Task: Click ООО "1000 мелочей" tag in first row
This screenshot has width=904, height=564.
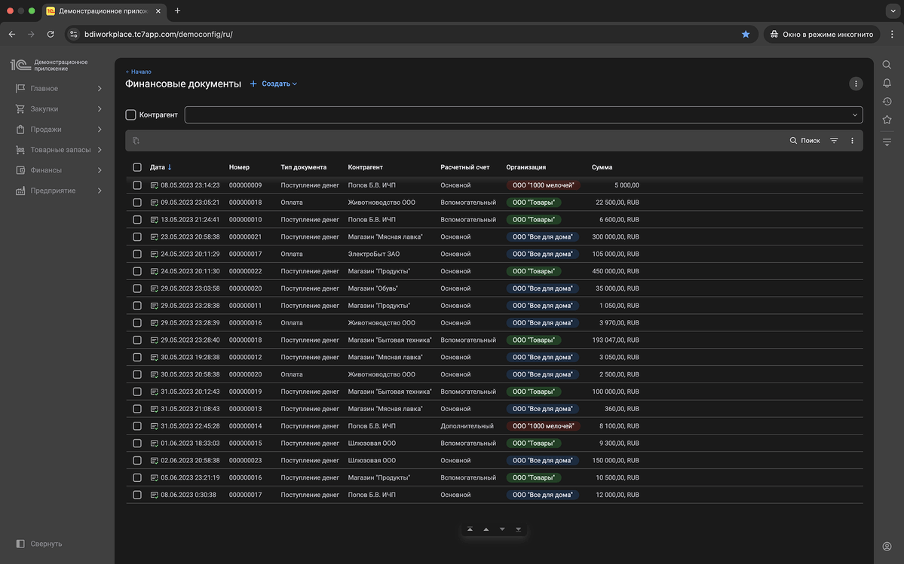Action: 543,185
